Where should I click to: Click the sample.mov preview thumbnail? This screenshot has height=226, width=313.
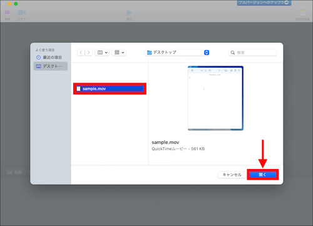(215, 98)
